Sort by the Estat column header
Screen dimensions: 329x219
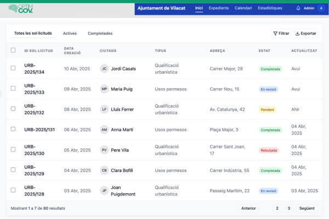pyautogui.click(x=264, y=50)
